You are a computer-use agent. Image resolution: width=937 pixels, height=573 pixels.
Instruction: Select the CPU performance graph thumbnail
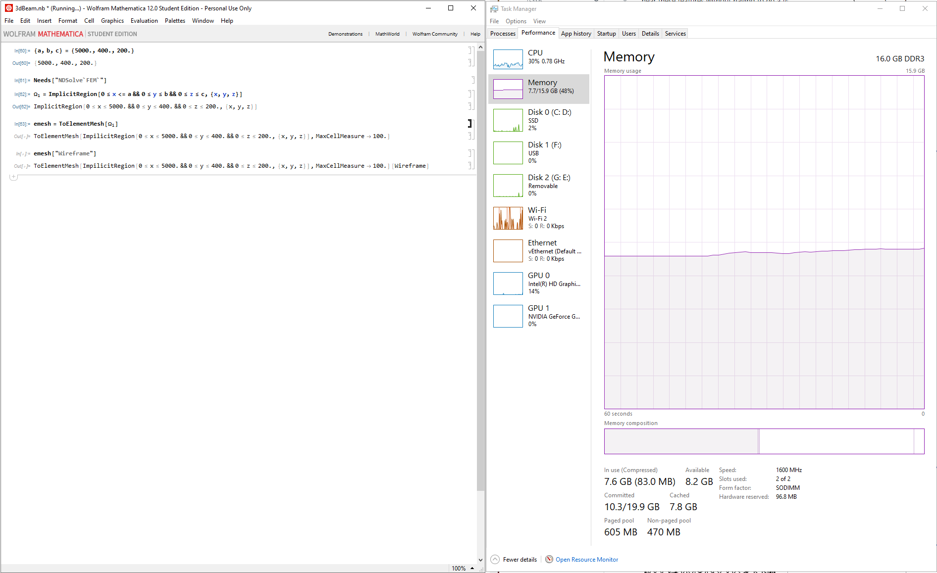click(x=508, y=59)
